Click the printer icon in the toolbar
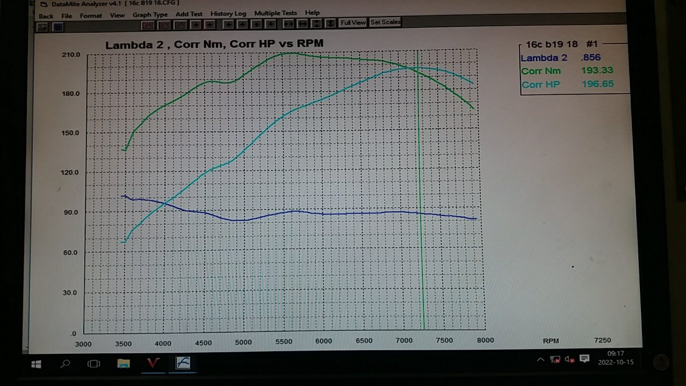Image resolution: width=686 pixels, height=386 pixels. 42,26
